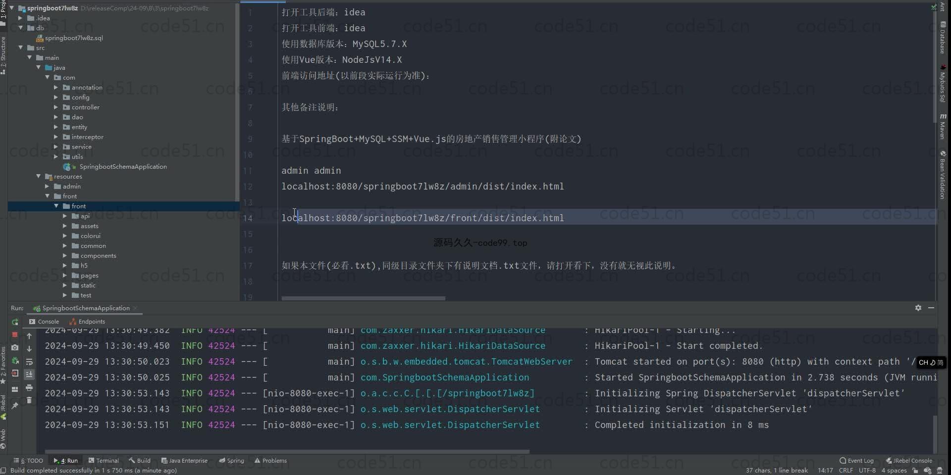Open the Bean Validation side panel
951x475 pixels.
click(943, 174)
